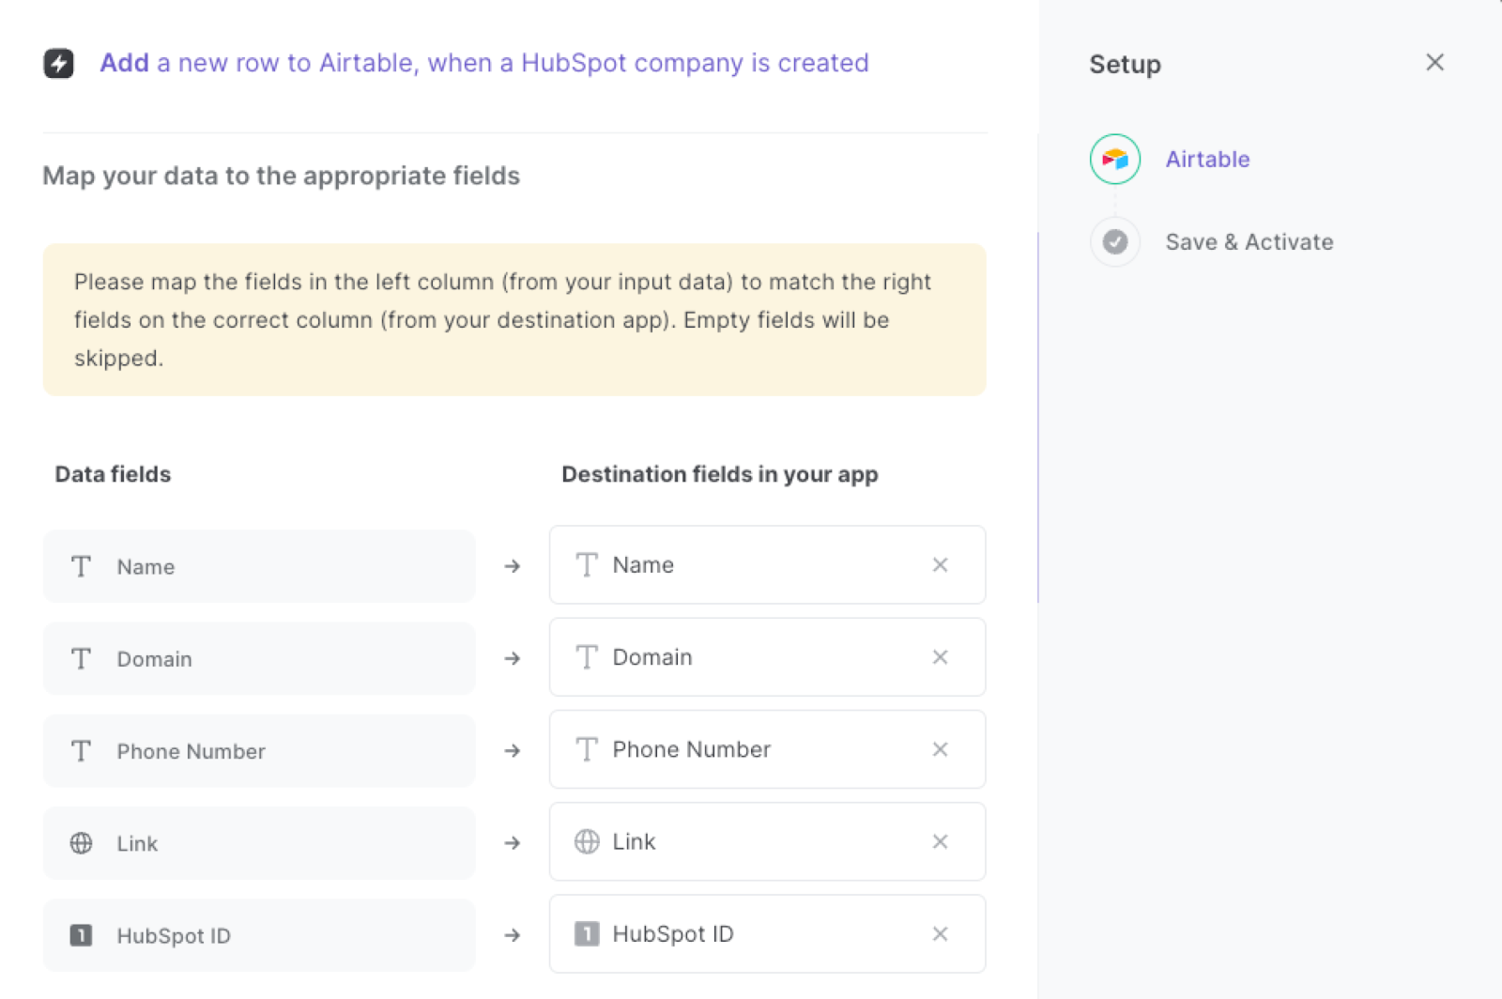Select the Link data field
1502x999 pixels.
tap(259, 843)
